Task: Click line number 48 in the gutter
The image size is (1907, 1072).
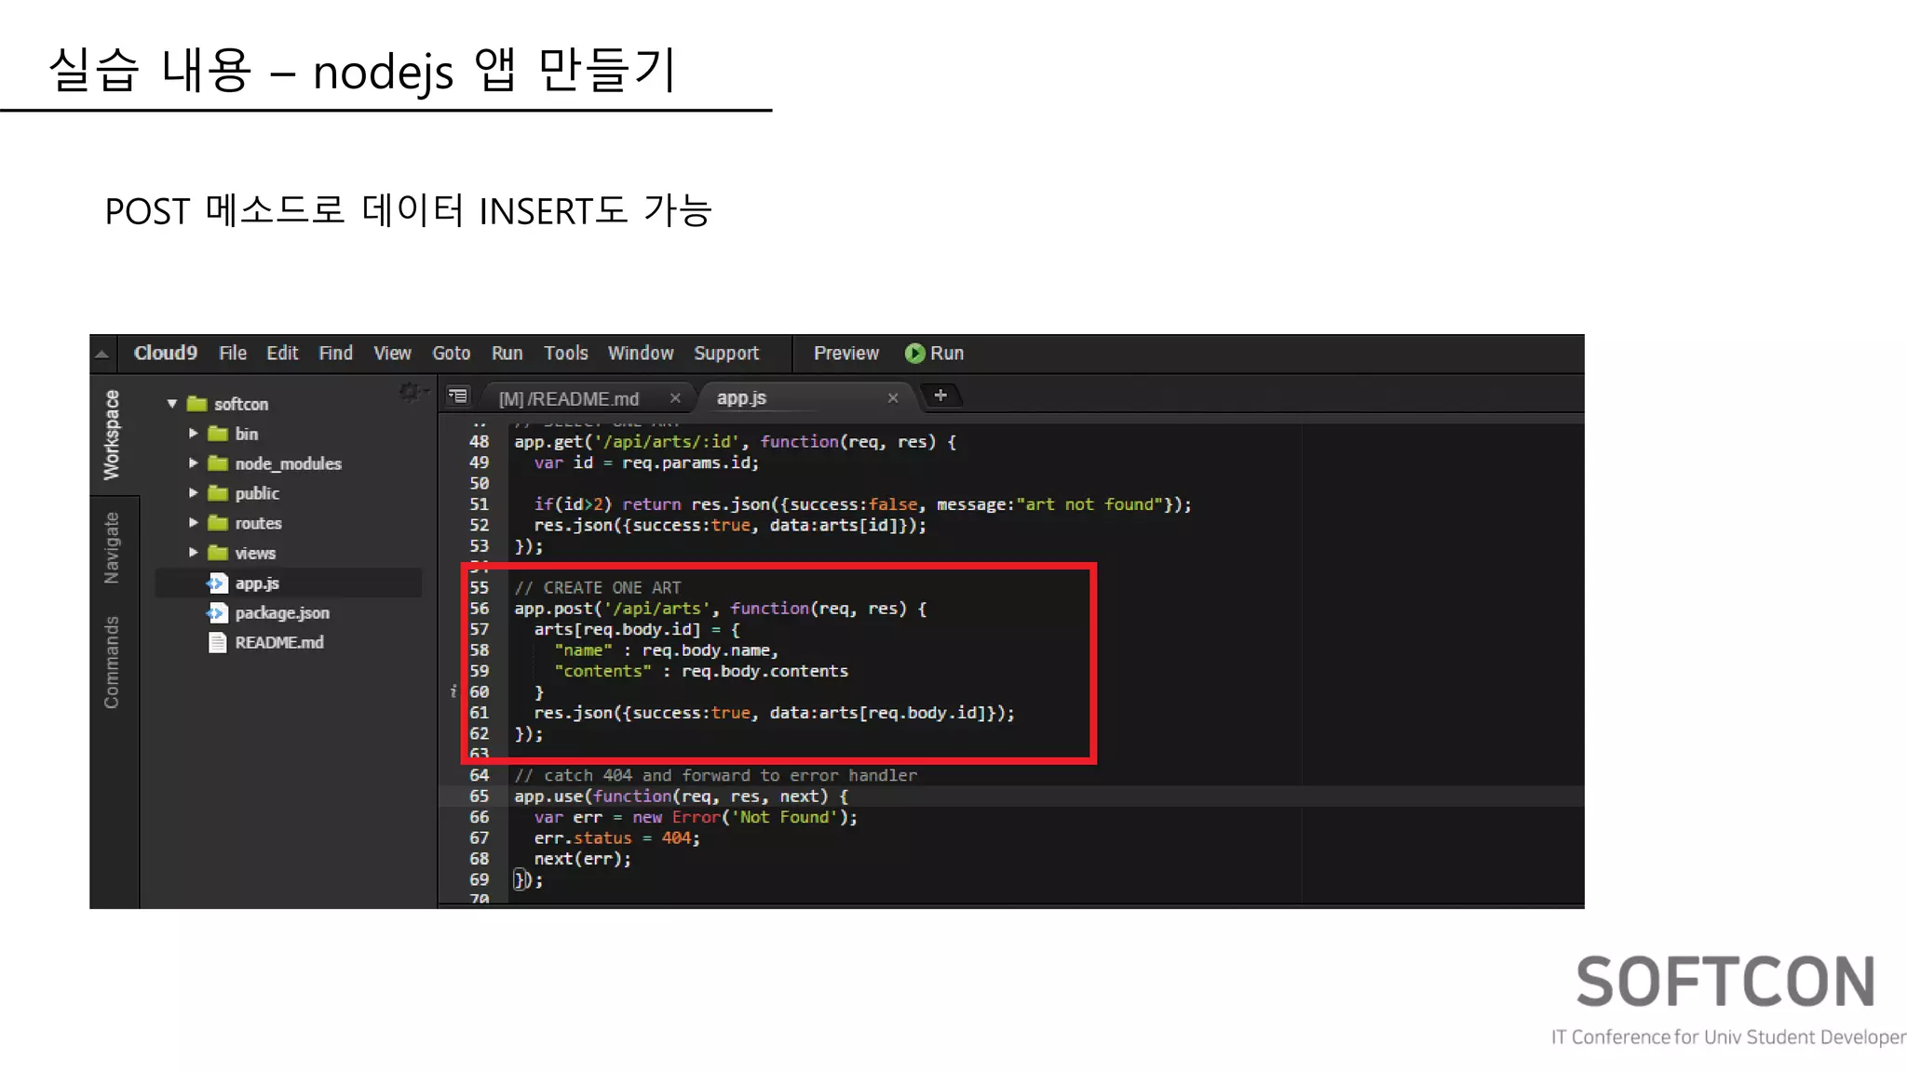Action: 479,442
